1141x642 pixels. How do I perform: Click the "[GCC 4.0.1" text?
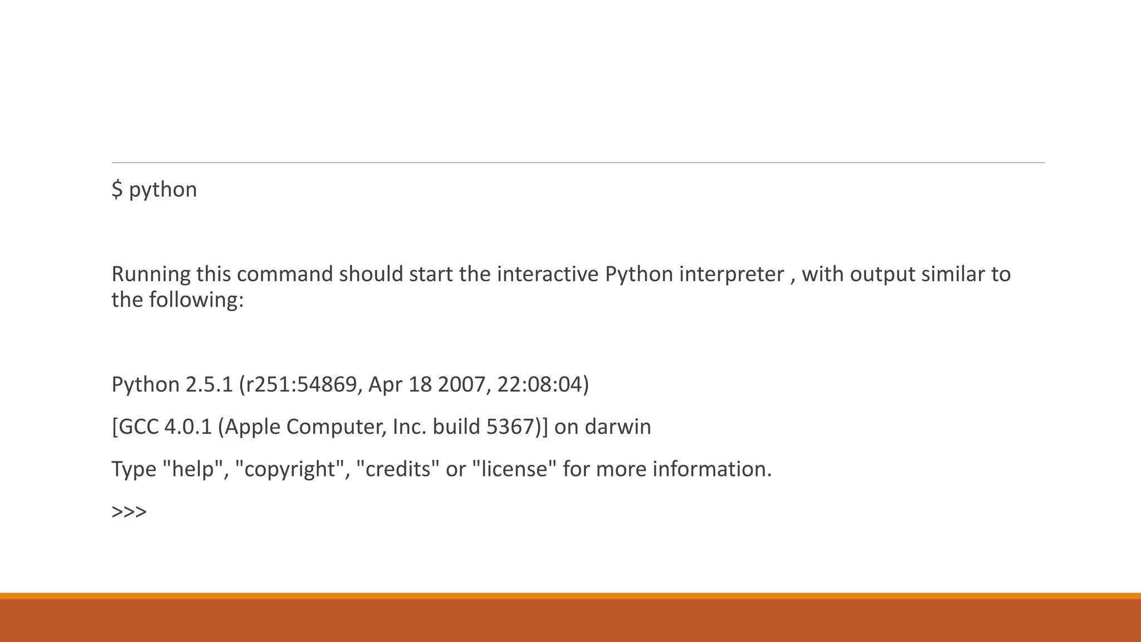pyautogui.click(x=162, y=427)
